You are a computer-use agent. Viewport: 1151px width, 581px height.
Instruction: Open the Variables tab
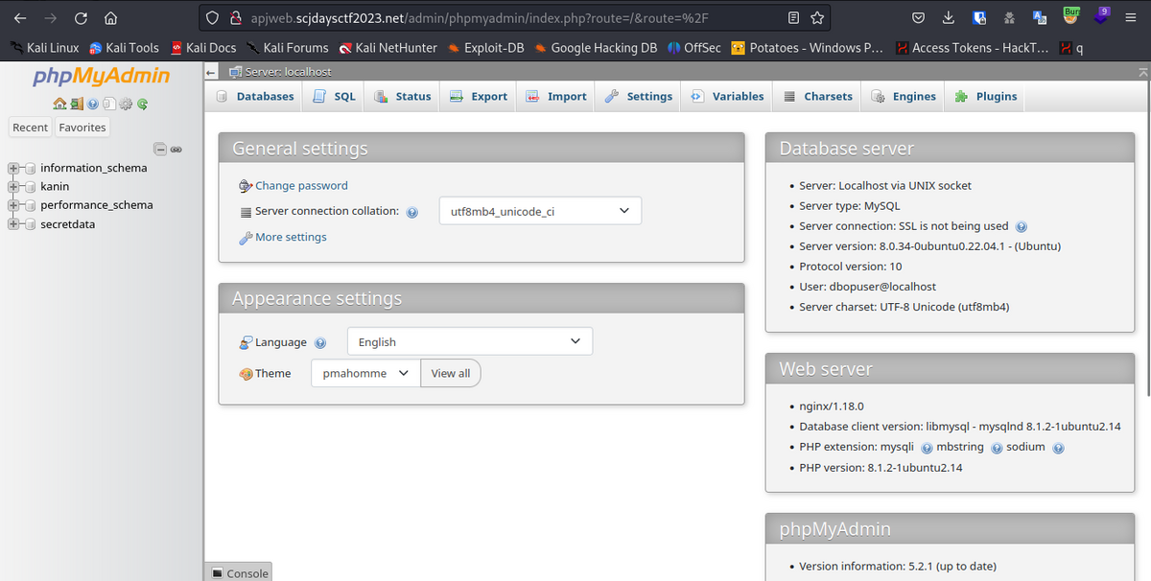pyautogui.click(x=727, y=96)
